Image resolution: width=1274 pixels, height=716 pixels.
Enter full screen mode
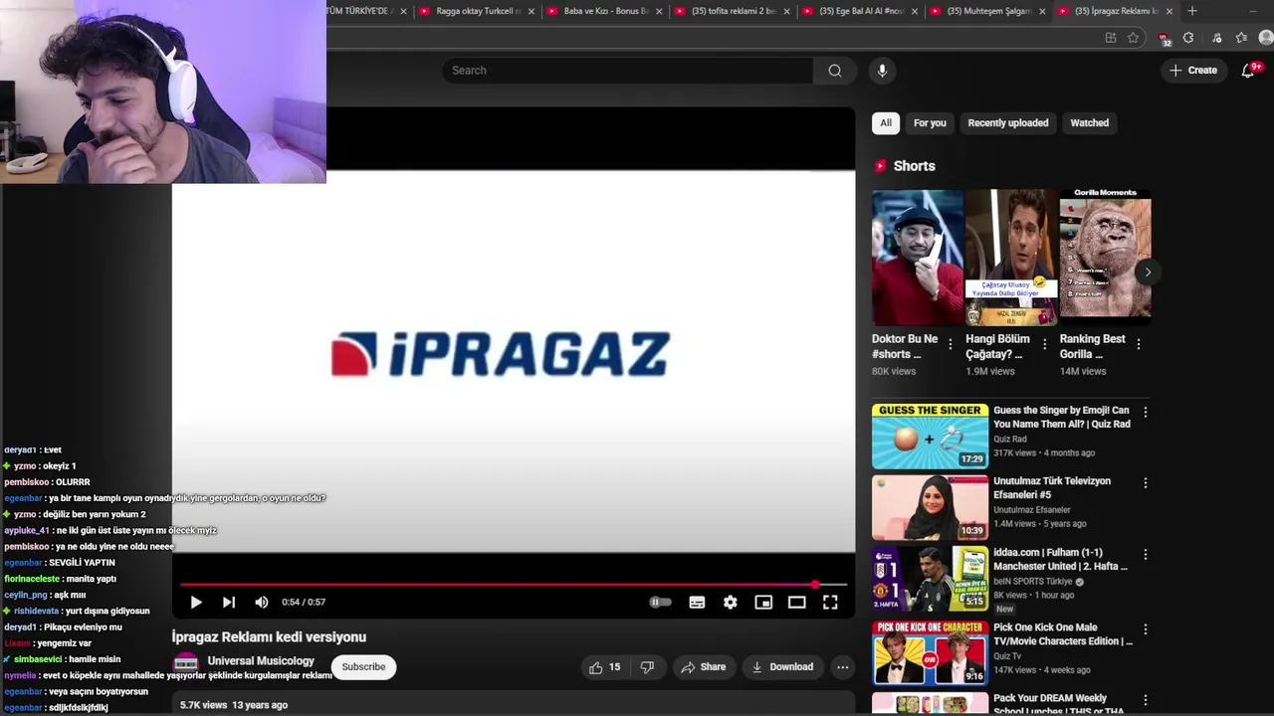(x=830, y=602)
